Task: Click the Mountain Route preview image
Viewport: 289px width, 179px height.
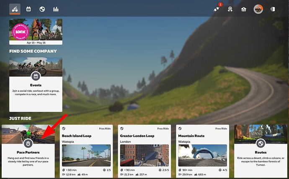Action: point(203,155)
